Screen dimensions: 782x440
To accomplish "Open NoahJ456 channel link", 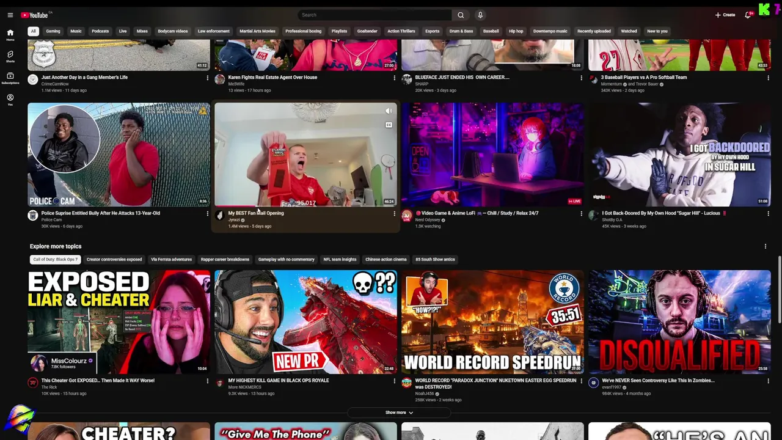I will (426, 394).
